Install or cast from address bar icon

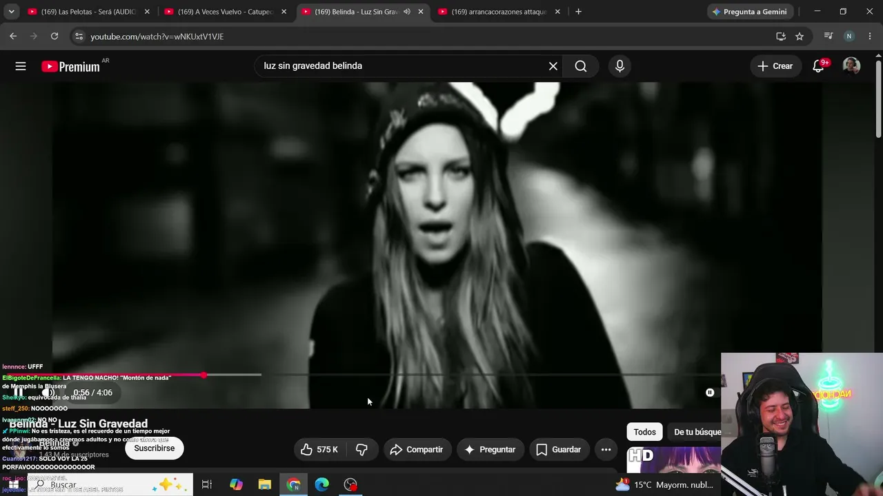click(x=781, y=37)
